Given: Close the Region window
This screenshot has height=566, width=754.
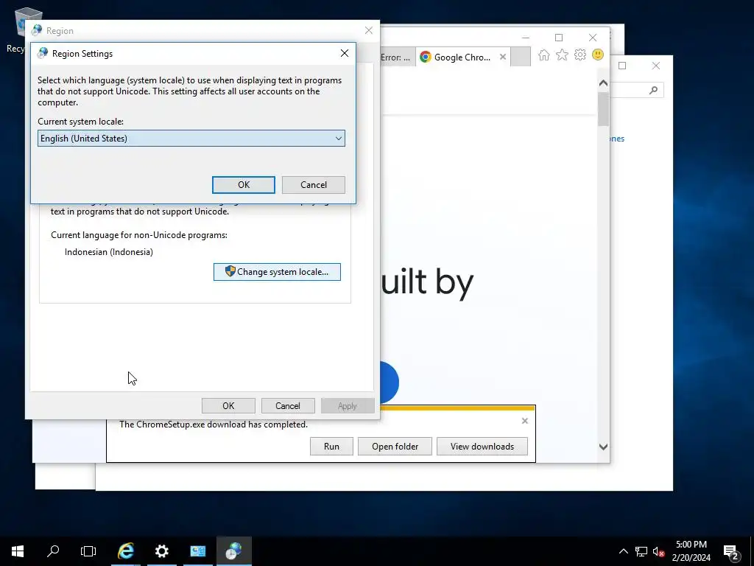Looking at the screenshot, I should (x=369, y=30).
